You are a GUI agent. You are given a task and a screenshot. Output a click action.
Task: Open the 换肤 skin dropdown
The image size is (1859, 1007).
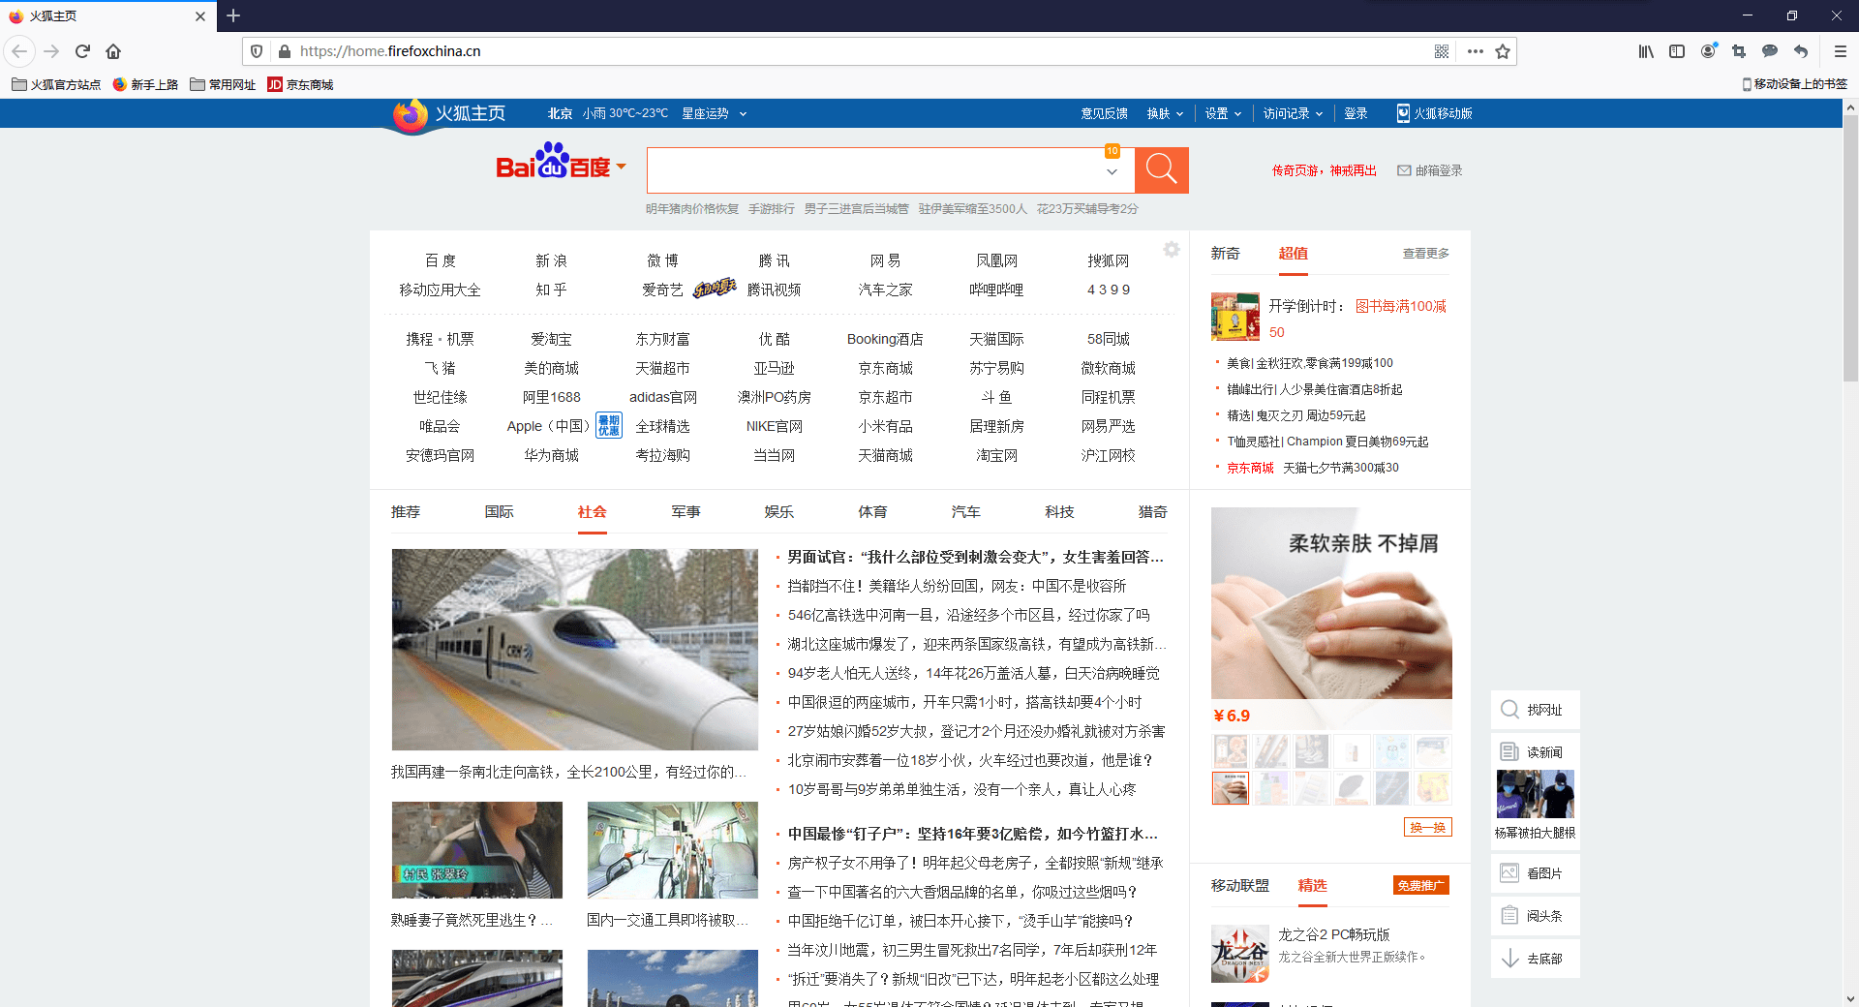pyautogui.click(x=1165, y=113)
